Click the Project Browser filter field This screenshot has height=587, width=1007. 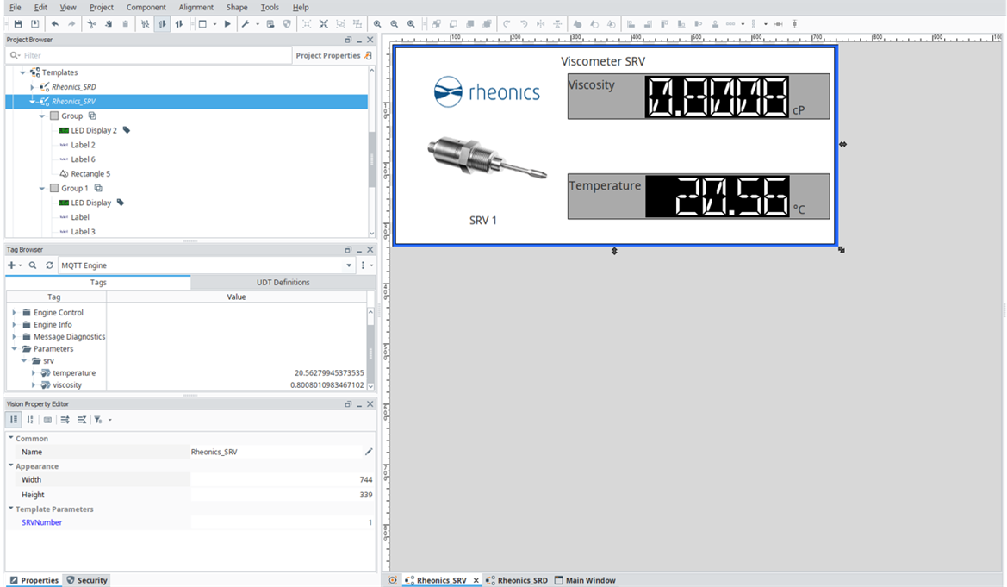coord(148,55)
